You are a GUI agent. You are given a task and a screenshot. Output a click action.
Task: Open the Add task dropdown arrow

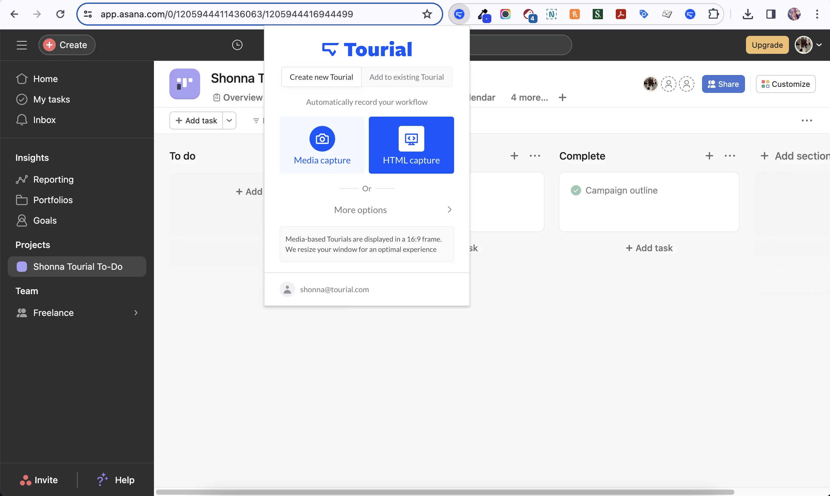[229, 120]
